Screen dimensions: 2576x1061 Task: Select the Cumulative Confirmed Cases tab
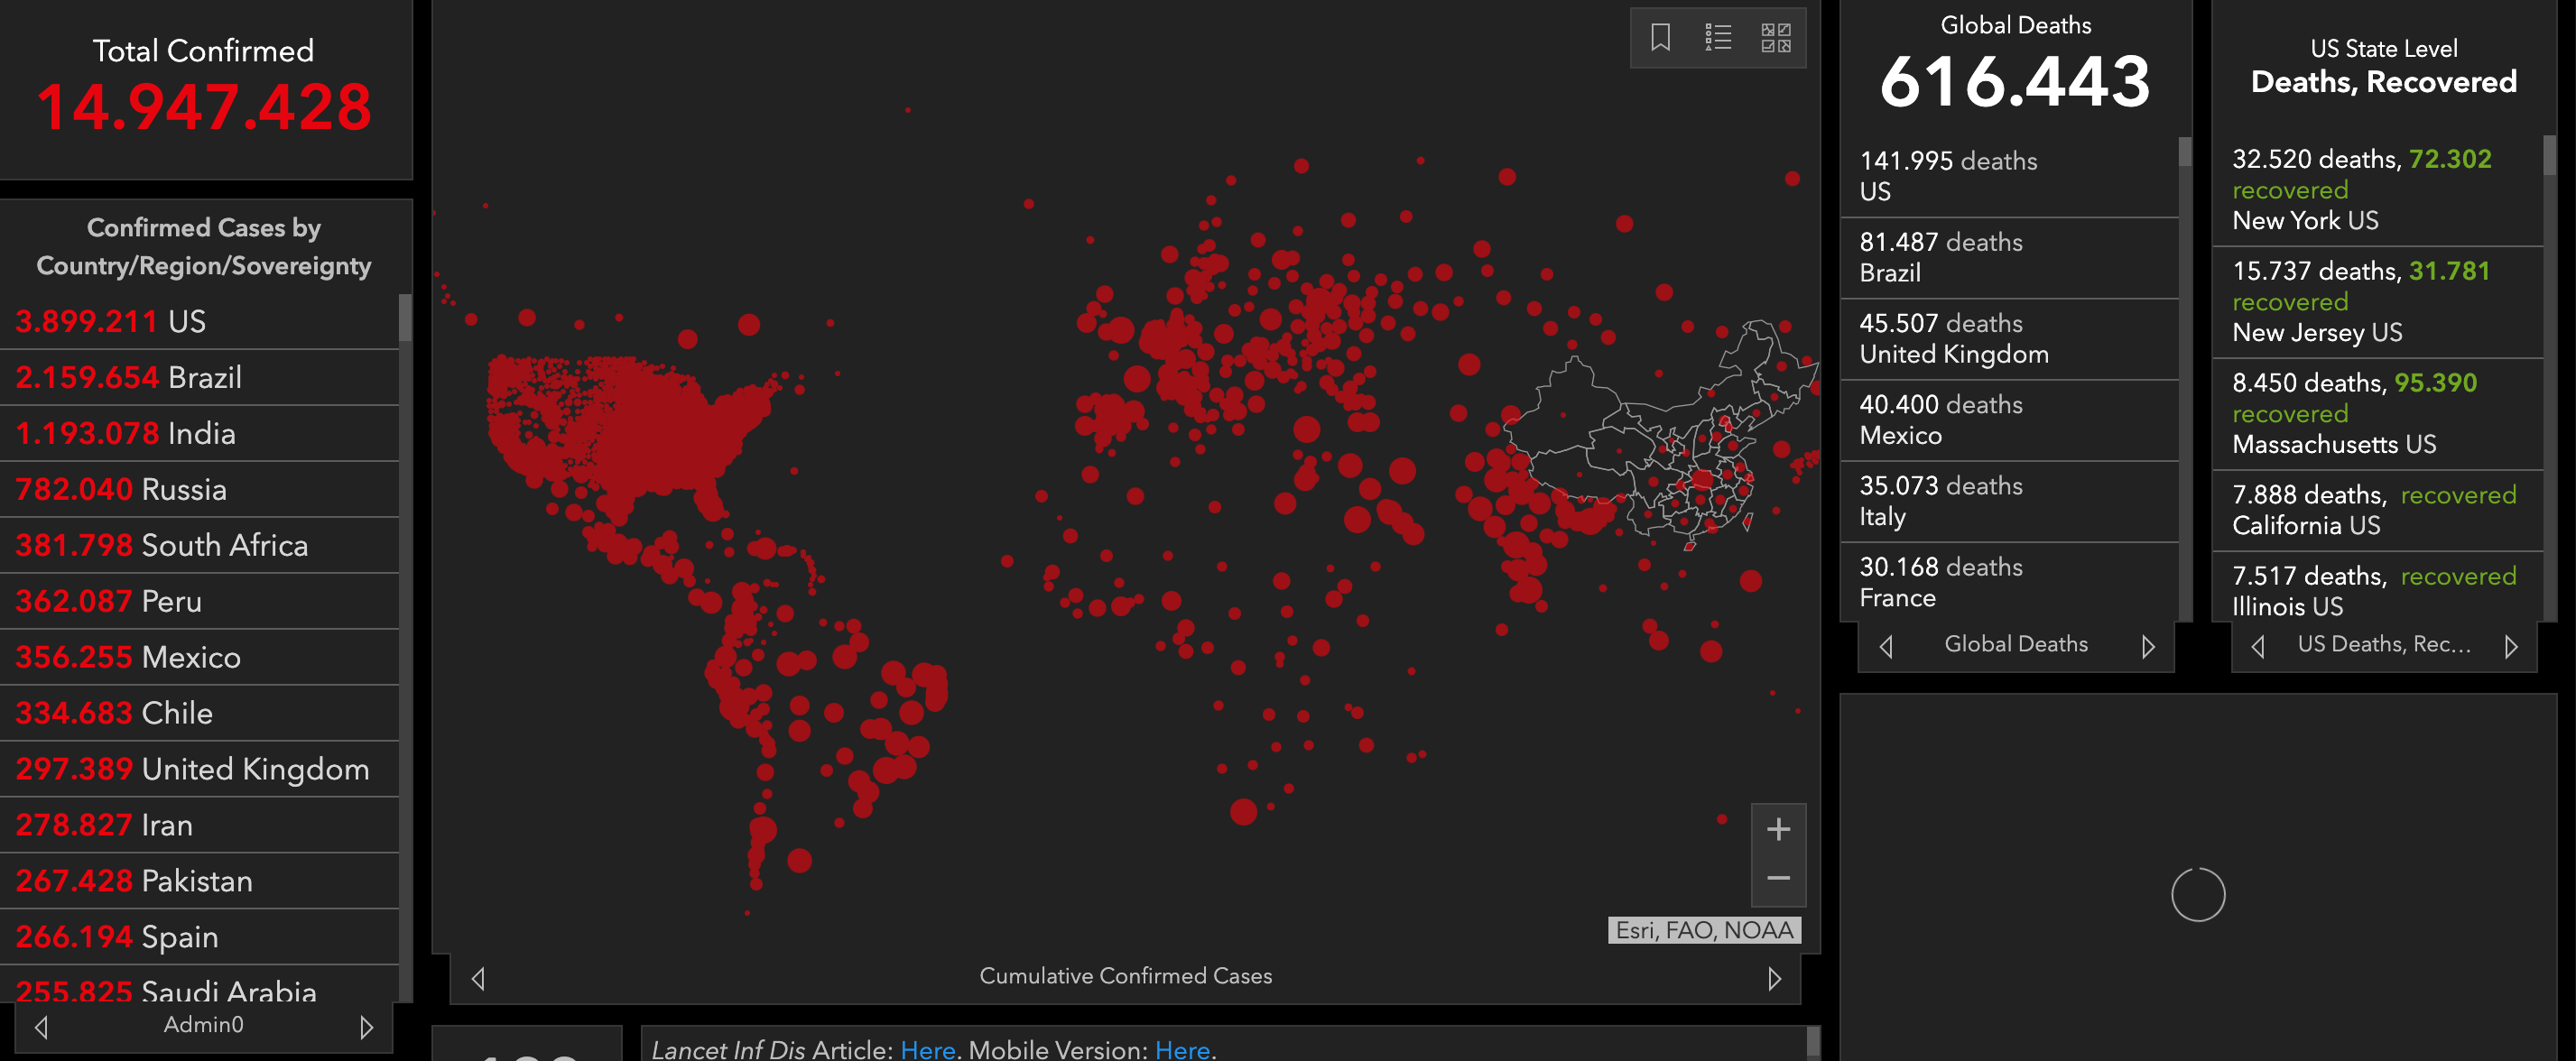click(1125, 976)
